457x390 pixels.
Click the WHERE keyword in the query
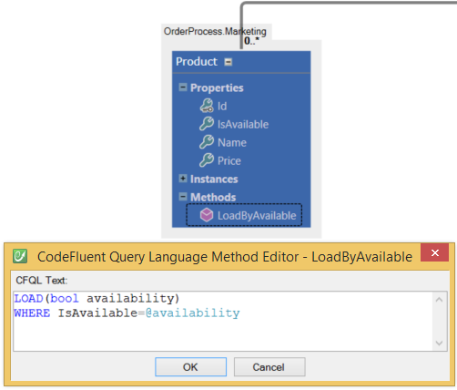(x=32, y=313)
